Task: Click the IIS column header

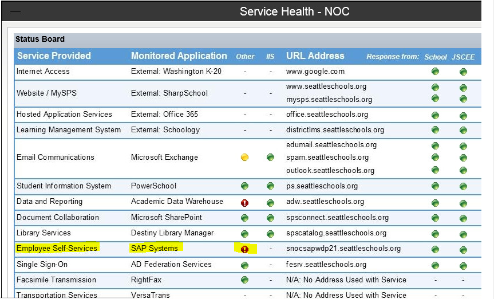Action: point(270,57)
